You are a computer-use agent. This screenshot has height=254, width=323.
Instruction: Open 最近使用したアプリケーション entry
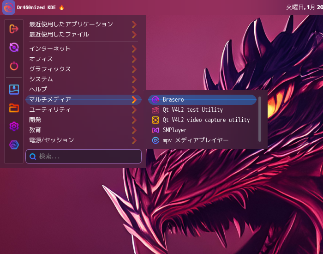(x=84, y=24)
